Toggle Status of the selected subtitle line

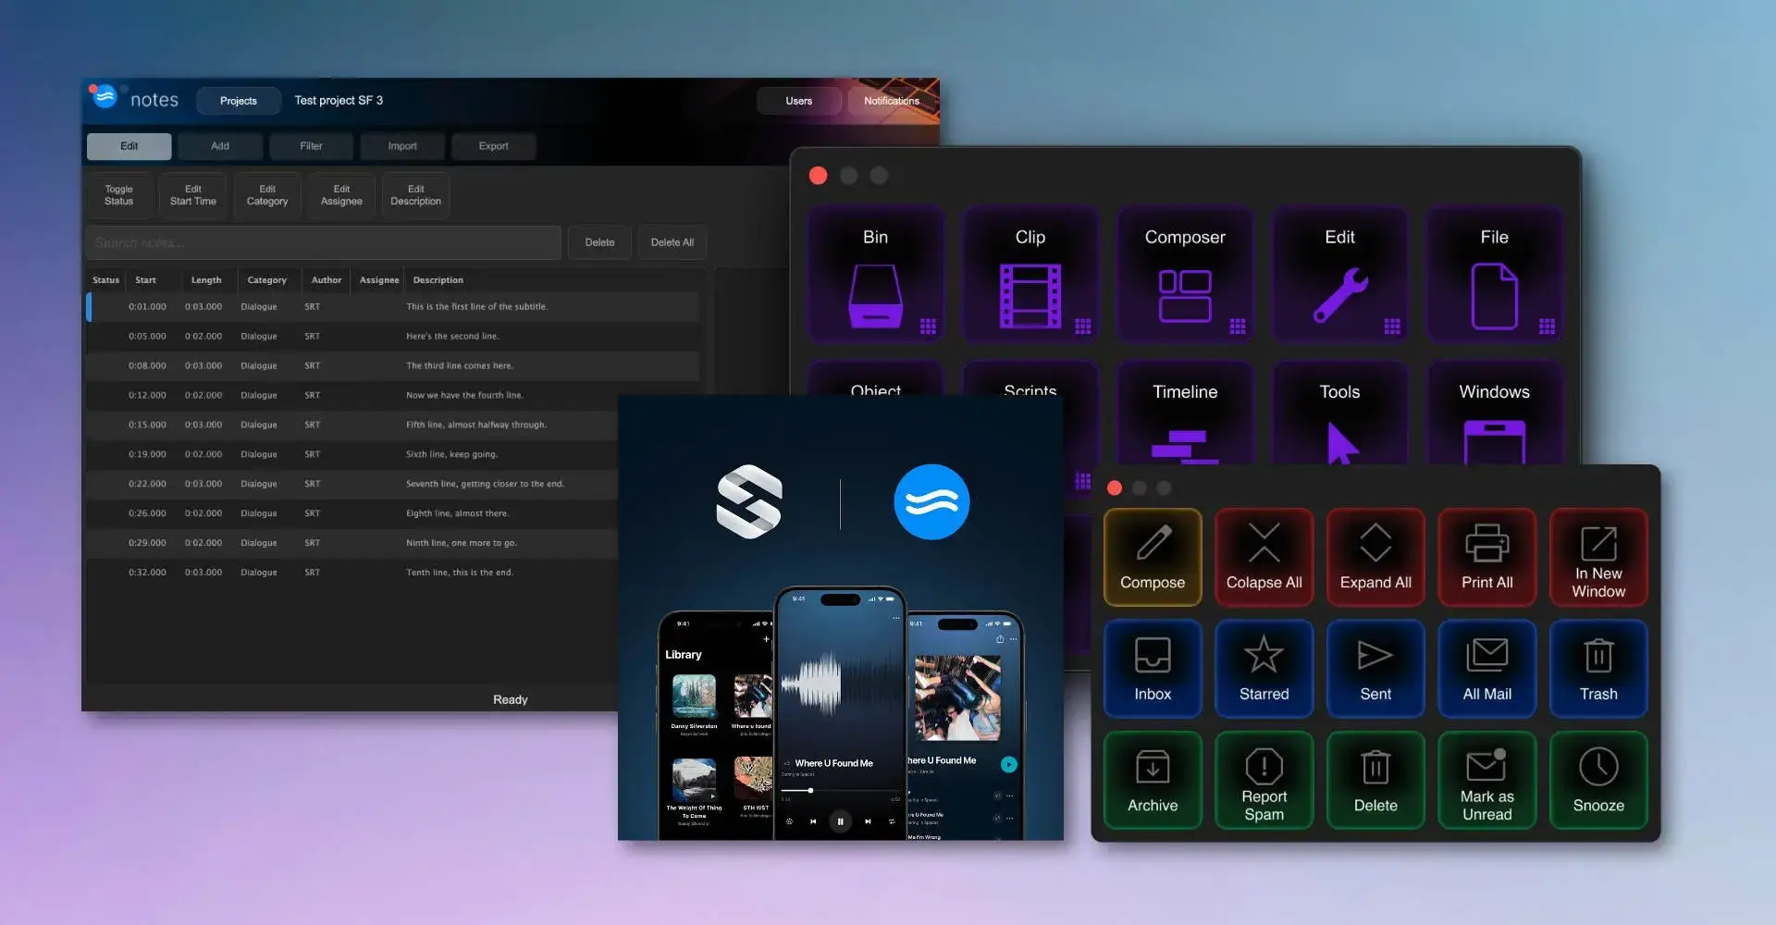tap(118, 195)
